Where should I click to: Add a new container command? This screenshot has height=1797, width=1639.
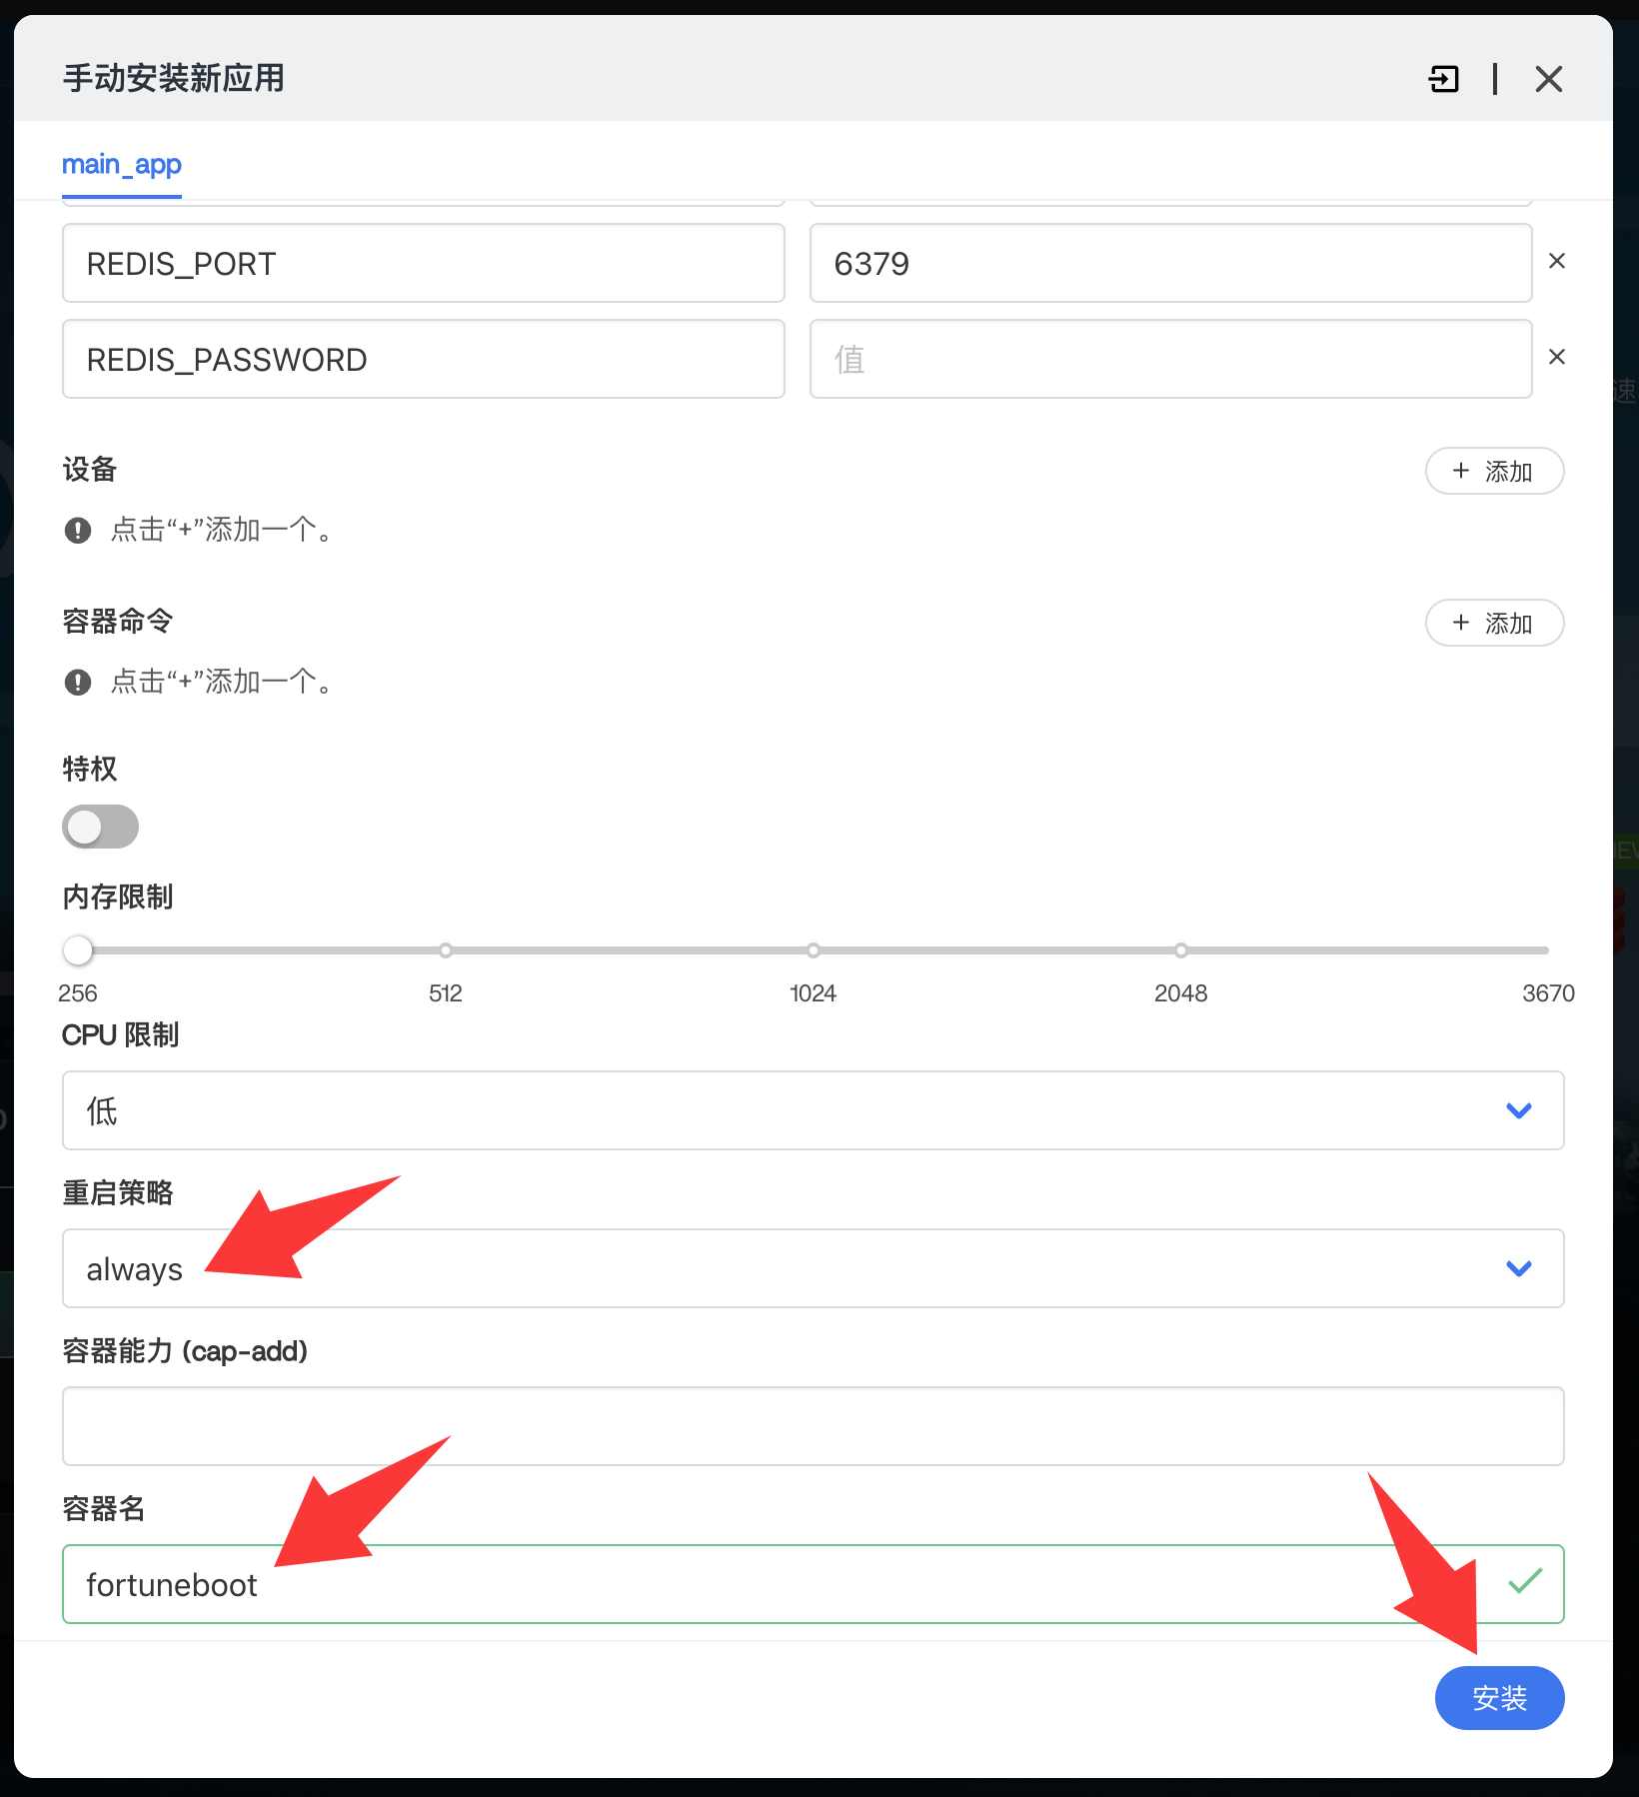pos(1493,623)
